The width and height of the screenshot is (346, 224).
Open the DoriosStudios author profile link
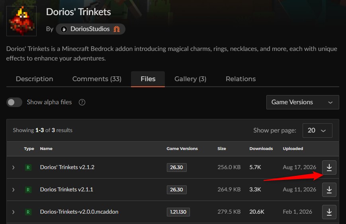coord(90,29)
